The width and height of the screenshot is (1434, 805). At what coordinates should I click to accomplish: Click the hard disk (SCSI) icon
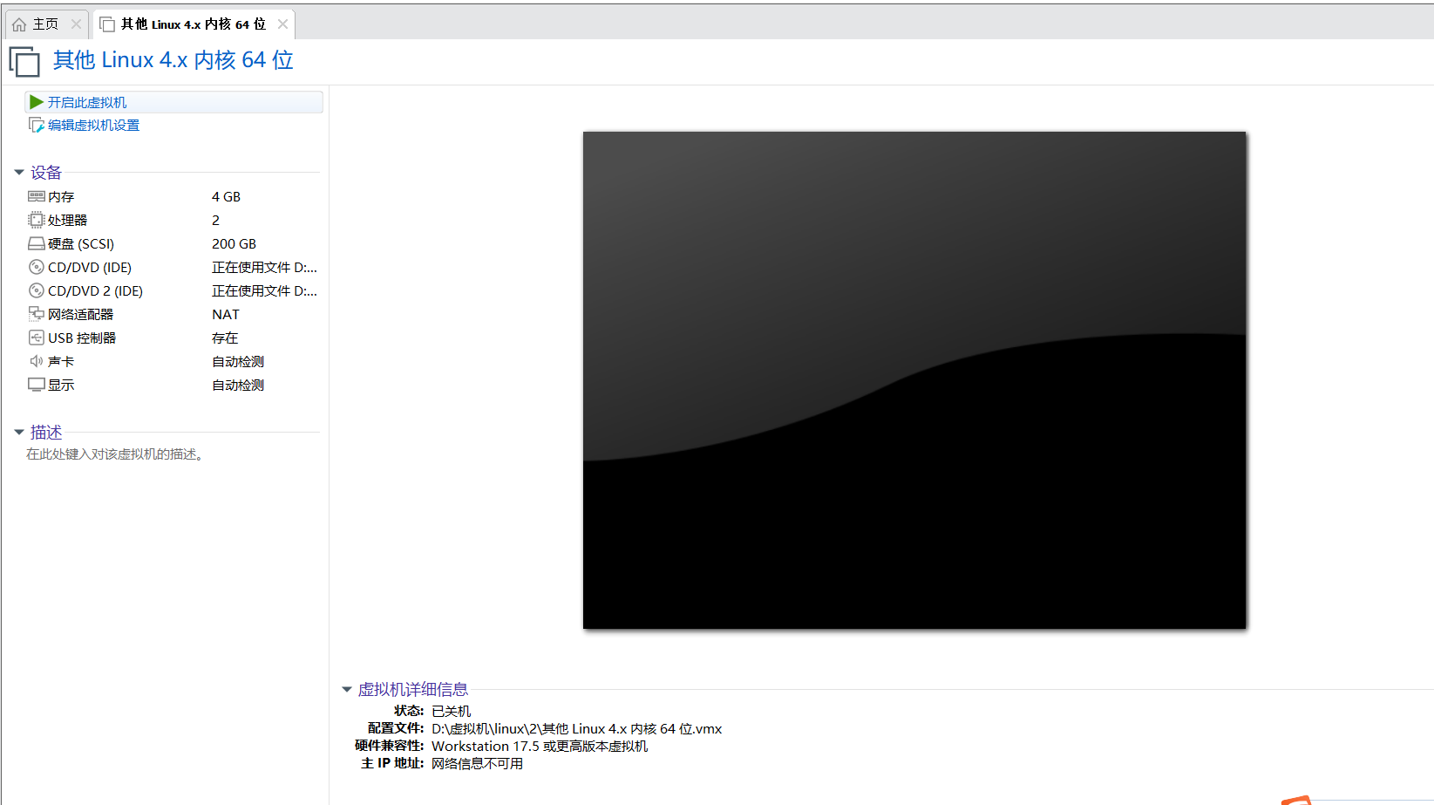(x=37, y=243)
